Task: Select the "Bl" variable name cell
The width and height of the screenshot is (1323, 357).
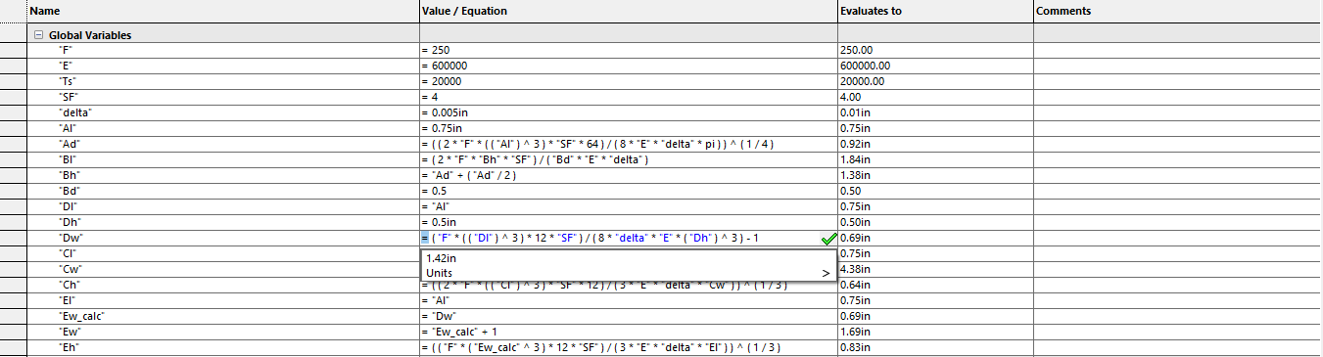Action: tap(222, 159)
